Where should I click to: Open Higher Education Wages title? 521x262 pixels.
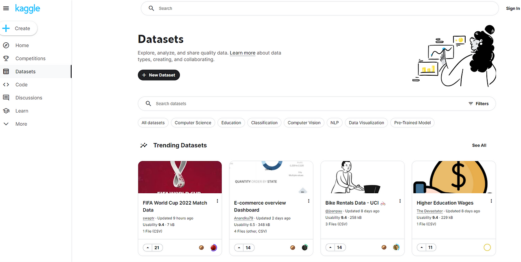(445, 203)
